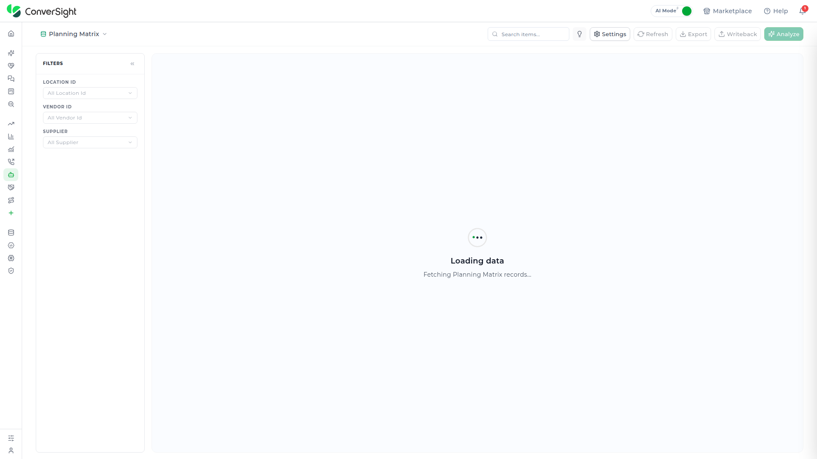Expand the All Vendor Id dropdown
Image resolution: width=817 pixels, height=459 pixels.
pyautogui.click(x=90, y=118)
